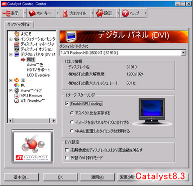
Task: Minimize the Catalyst Control Center window
Action: tap(178, 4)
